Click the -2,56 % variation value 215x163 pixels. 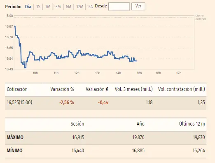click(x=67, y=102)
